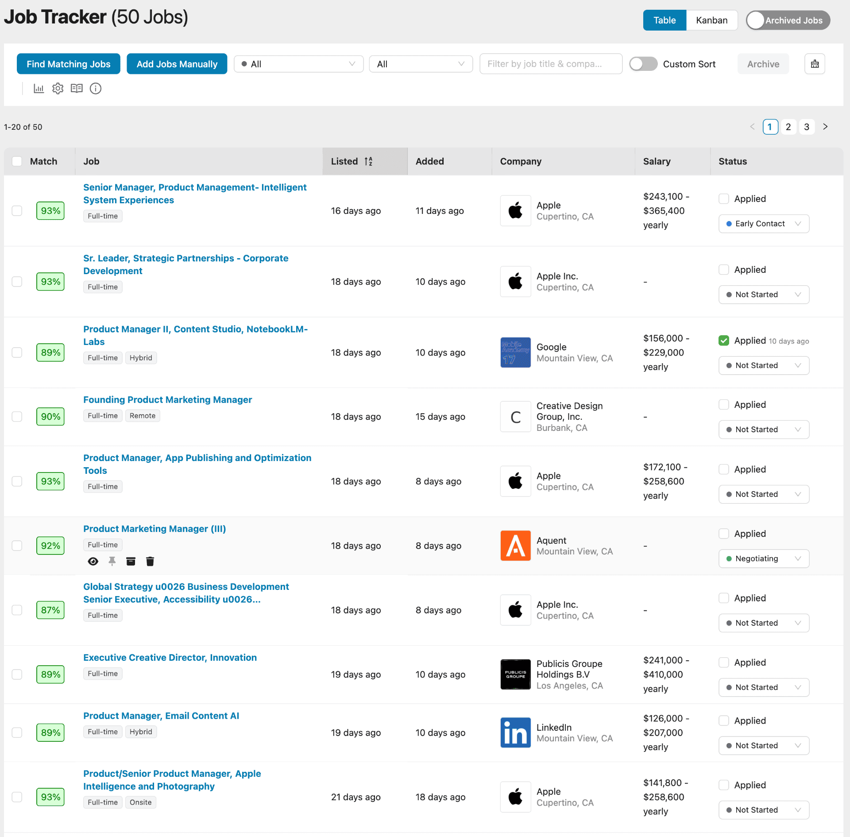Open the second 'All' filter dropdown

pyautogui.click(x=421, y=64)
